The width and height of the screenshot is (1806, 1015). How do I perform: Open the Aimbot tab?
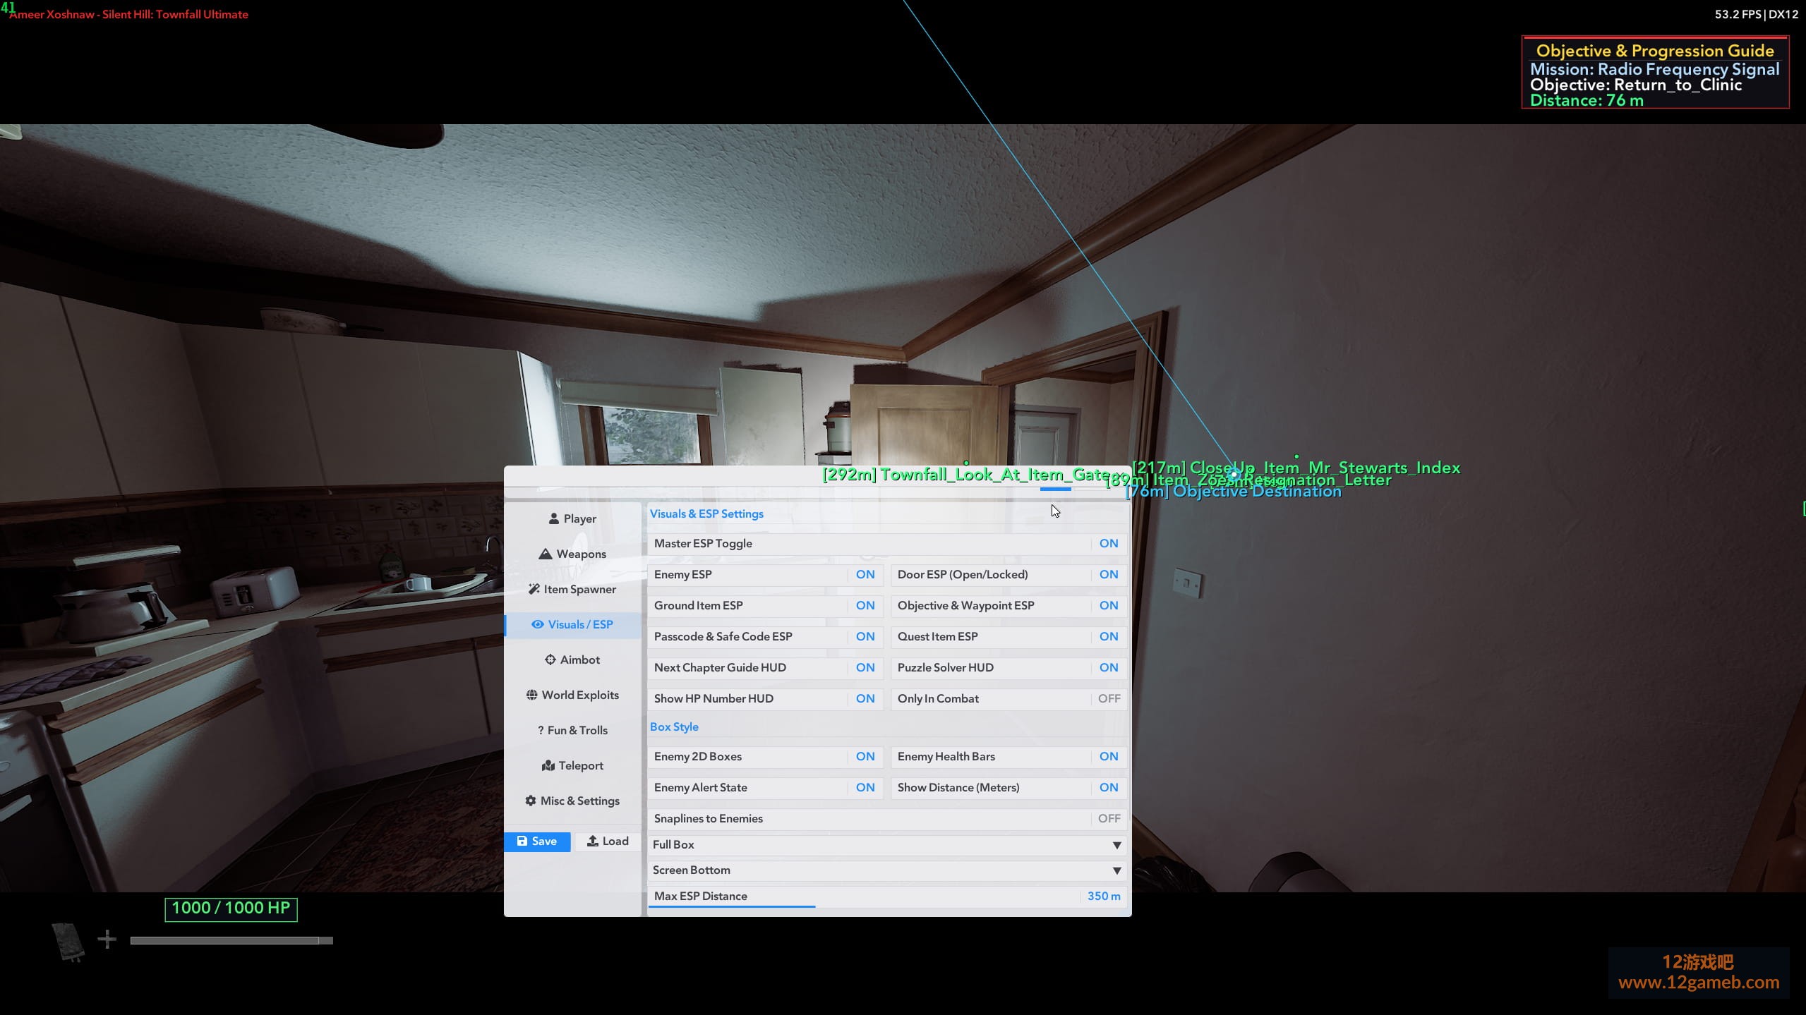point(572,660)
